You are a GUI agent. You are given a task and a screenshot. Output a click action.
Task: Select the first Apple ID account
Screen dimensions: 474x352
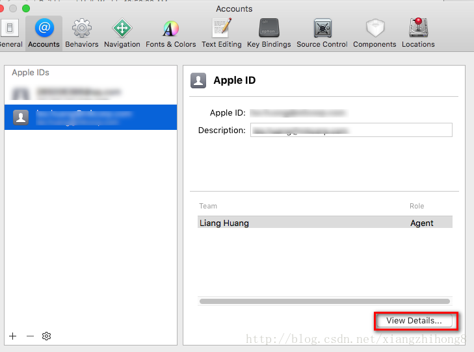pos(90,92)
